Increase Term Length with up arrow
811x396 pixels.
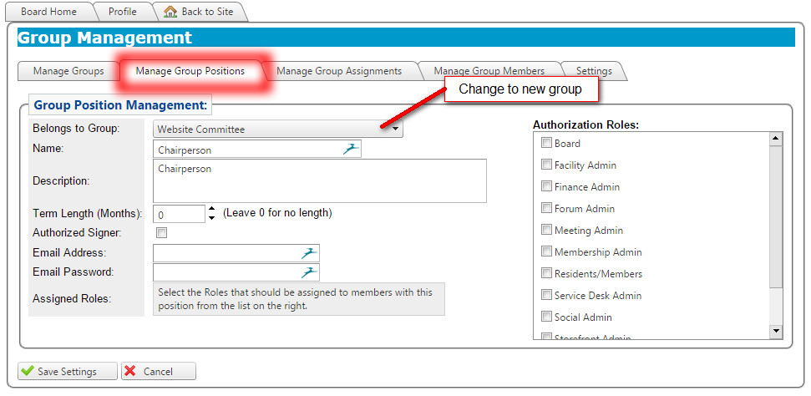coord(212,209)
